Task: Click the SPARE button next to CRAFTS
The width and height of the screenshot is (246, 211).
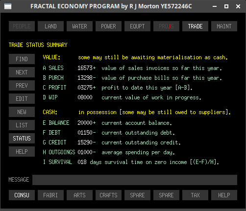Action: 137,195
